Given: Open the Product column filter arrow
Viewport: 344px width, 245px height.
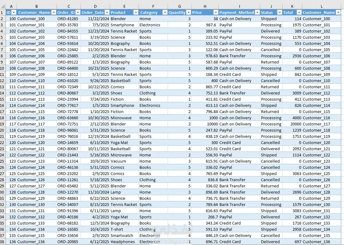Looking at the screenshot, I should pyautogui.click(x=136, y=12).
